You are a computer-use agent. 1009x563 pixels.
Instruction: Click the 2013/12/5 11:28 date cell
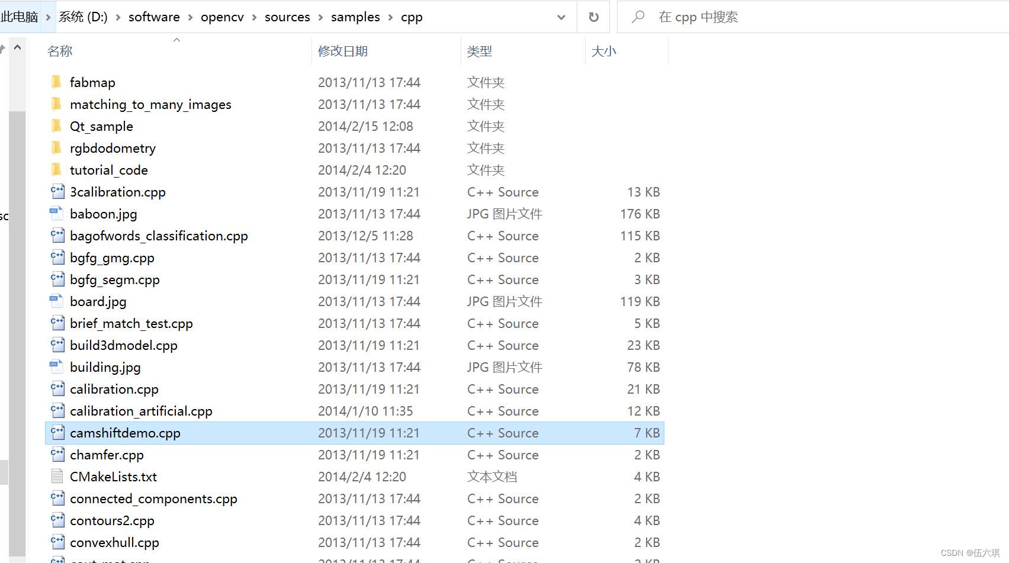pyautogui.click(x=365, y=236)
